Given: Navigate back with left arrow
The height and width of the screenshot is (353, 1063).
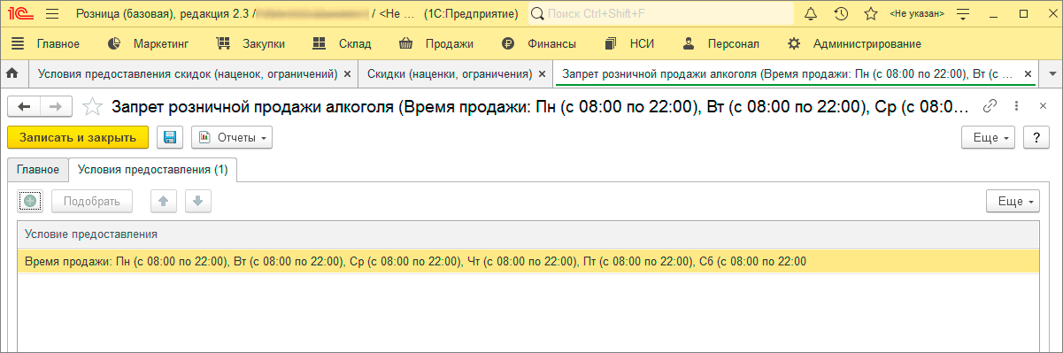Looking at the screenshot, I should coord(25,106).
